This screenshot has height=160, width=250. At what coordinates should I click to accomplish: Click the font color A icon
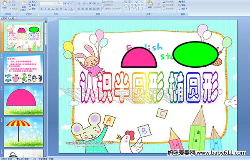(71, 9)
